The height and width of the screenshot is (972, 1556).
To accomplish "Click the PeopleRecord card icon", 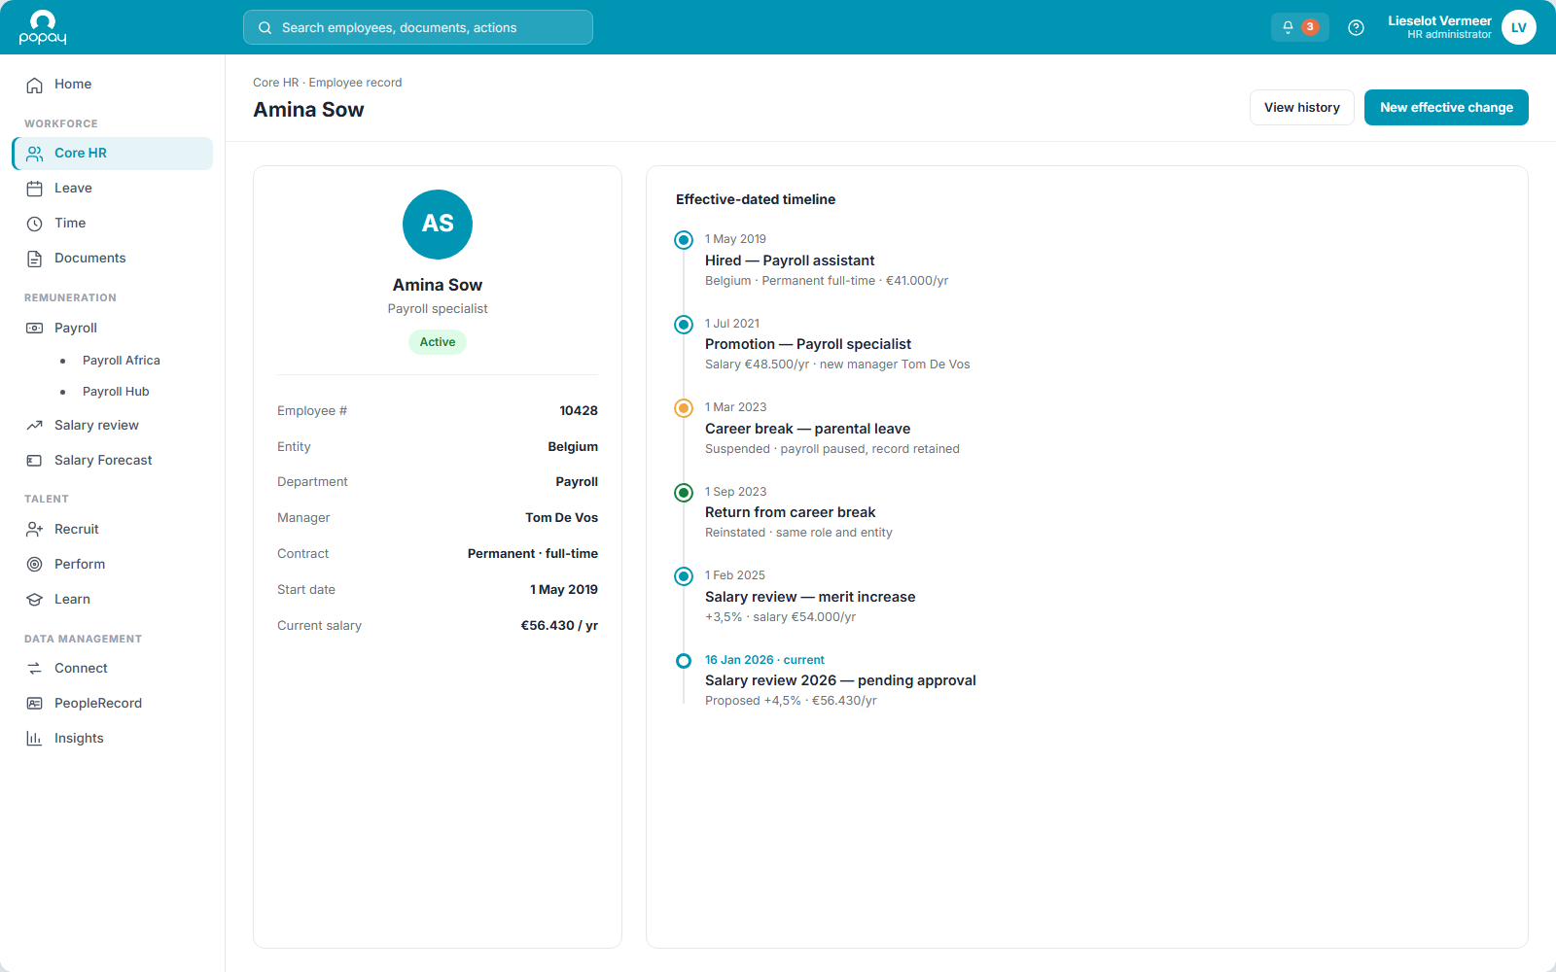I will [35, 704].
